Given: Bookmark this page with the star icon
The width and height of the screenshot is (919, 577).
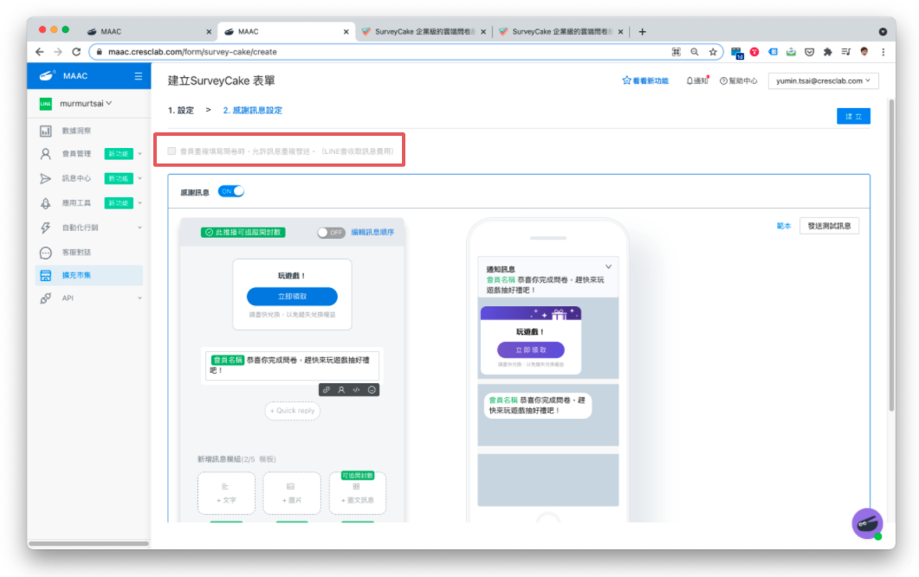Looking at the screenshot, I should click(713, 52).
